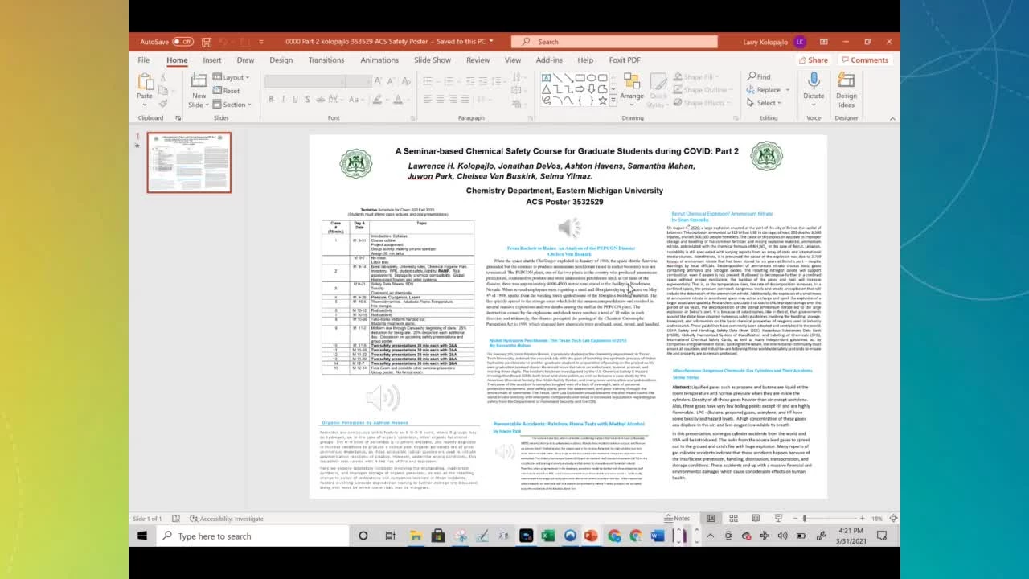Click the Share button

coord(813,60)
